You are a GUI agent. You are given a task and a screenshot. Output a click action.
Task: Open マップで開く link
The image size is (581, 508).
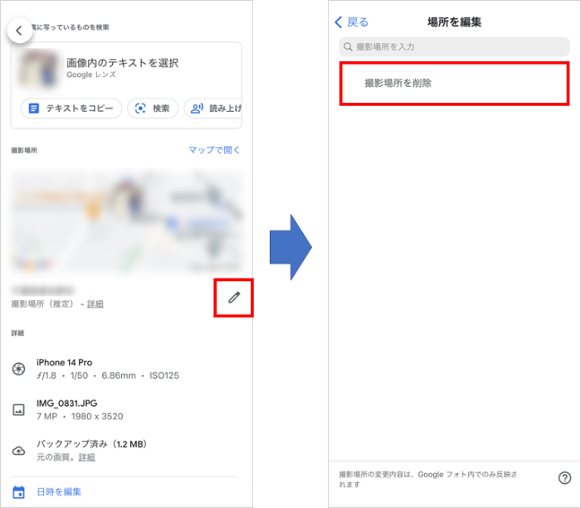click(x=213, y=150)
